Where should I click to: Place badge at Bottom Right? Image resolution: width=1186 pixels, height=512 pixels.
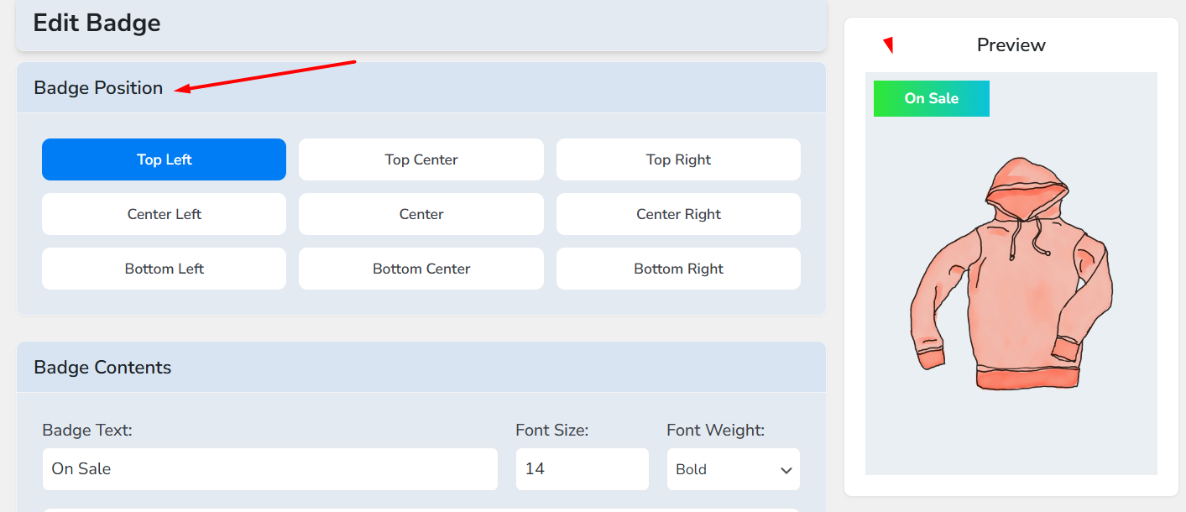[x=678, y=269]
